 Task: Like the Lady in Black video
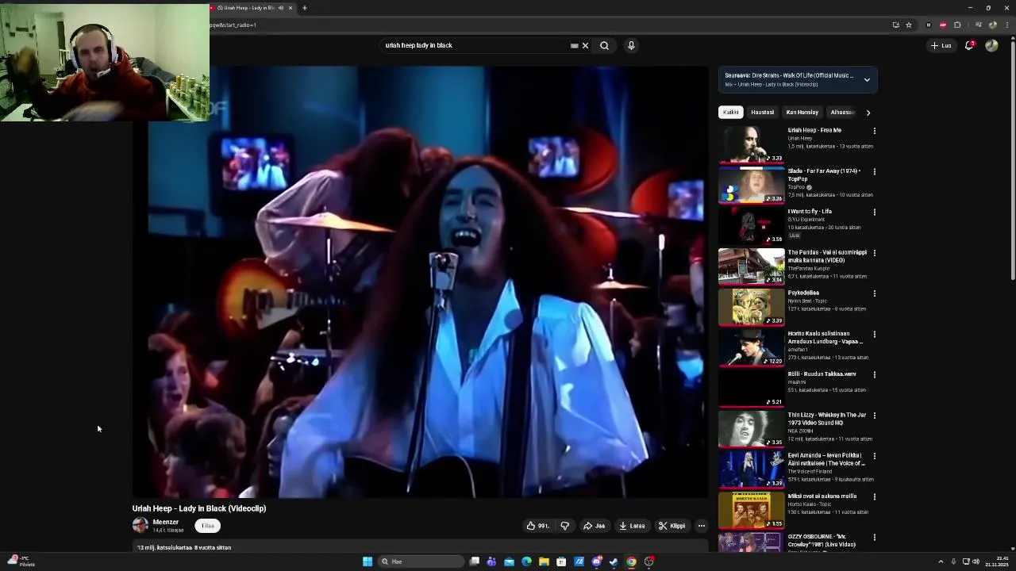(537, 526)
